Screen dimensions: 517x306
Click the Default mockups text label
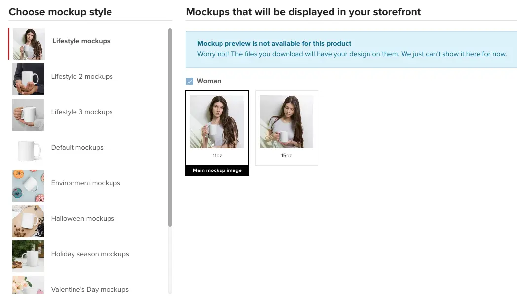point(77,148)
